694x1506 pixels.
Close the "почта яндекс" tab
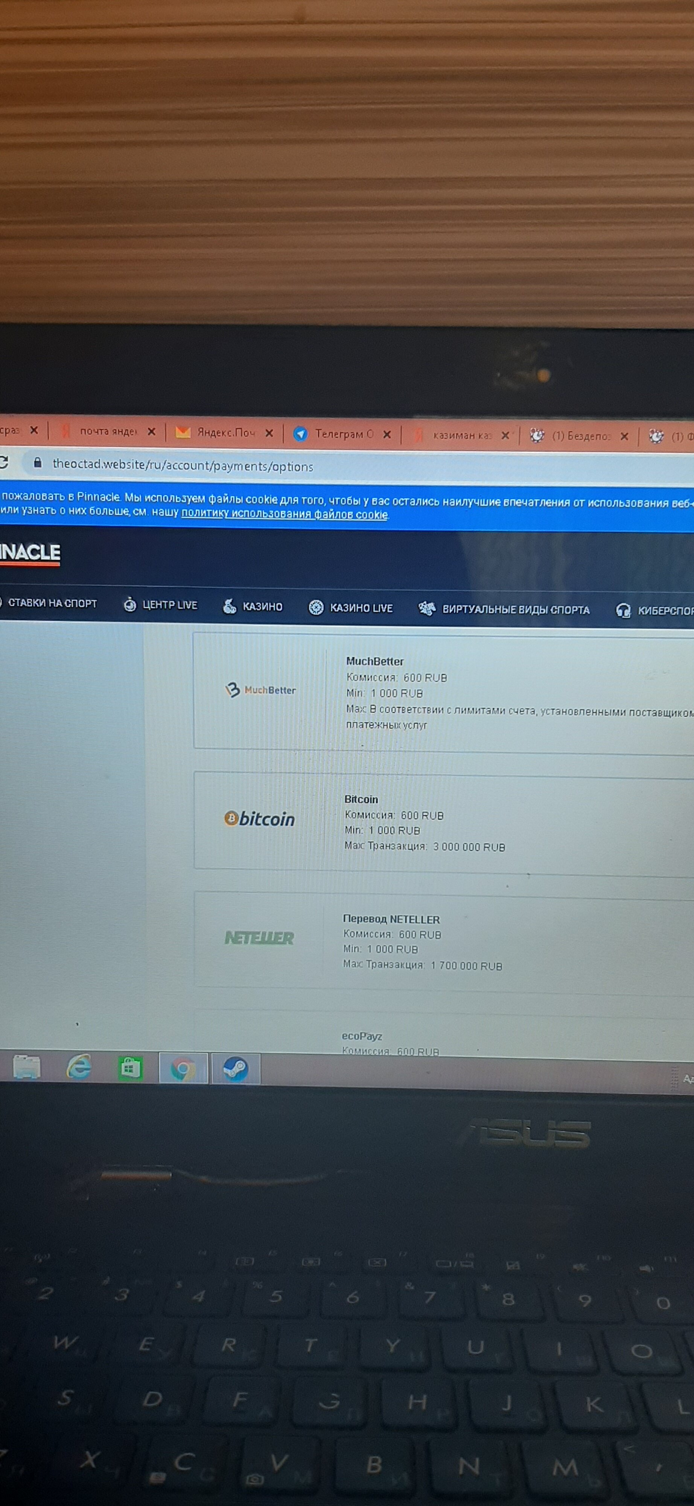pos(151,431)
